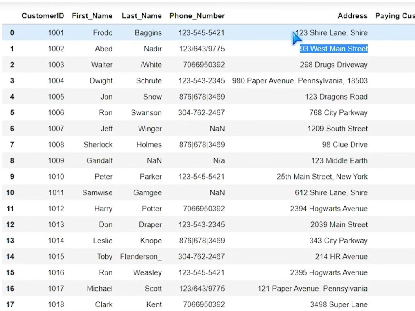
Task: Click the partially visible Paying Customer header
Action: 395,16
